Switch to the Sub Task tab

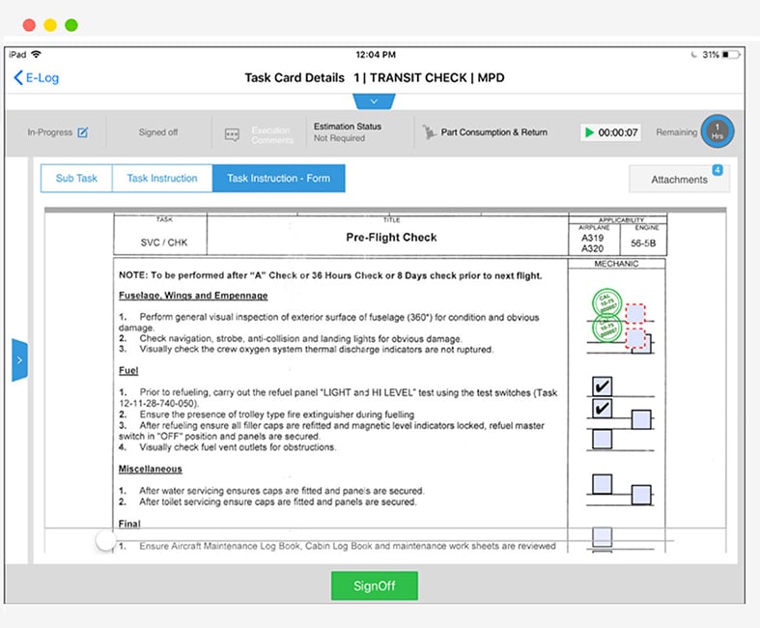pyautogui.click(x=76, y=179)
